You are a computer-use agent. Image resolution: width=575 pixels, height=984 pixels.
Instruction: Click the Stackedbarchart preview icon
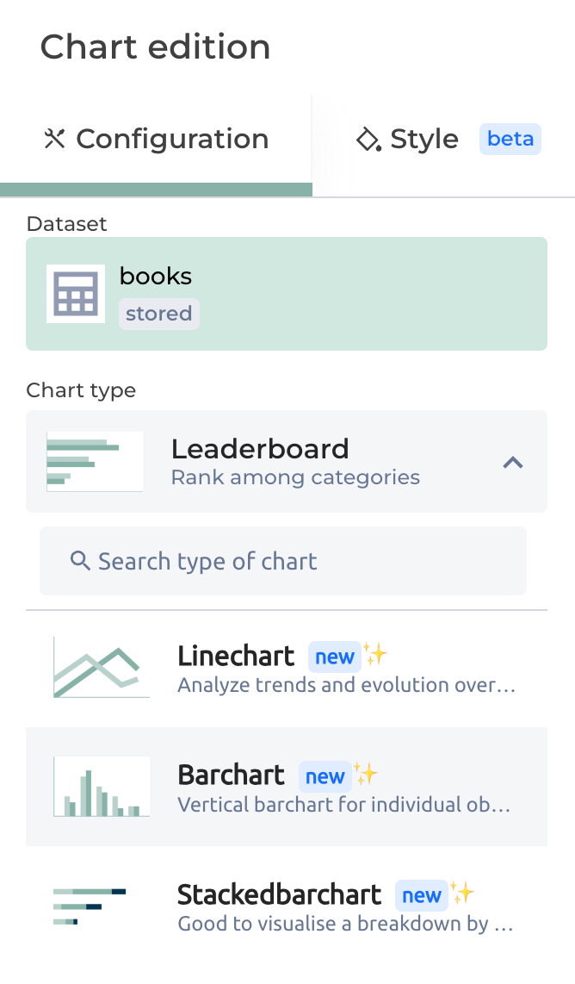pyautogui.click(x=90, y=906)
